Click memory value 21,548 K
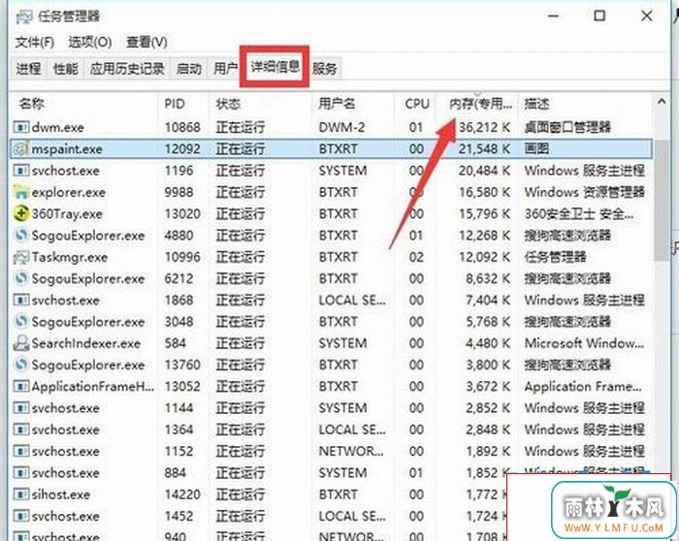Screen dimensions: 679x541 (484, 149)
